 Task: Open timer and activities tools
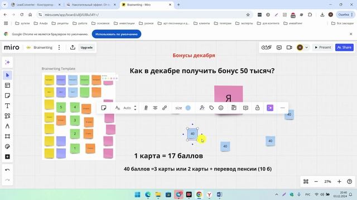(267, 47)
